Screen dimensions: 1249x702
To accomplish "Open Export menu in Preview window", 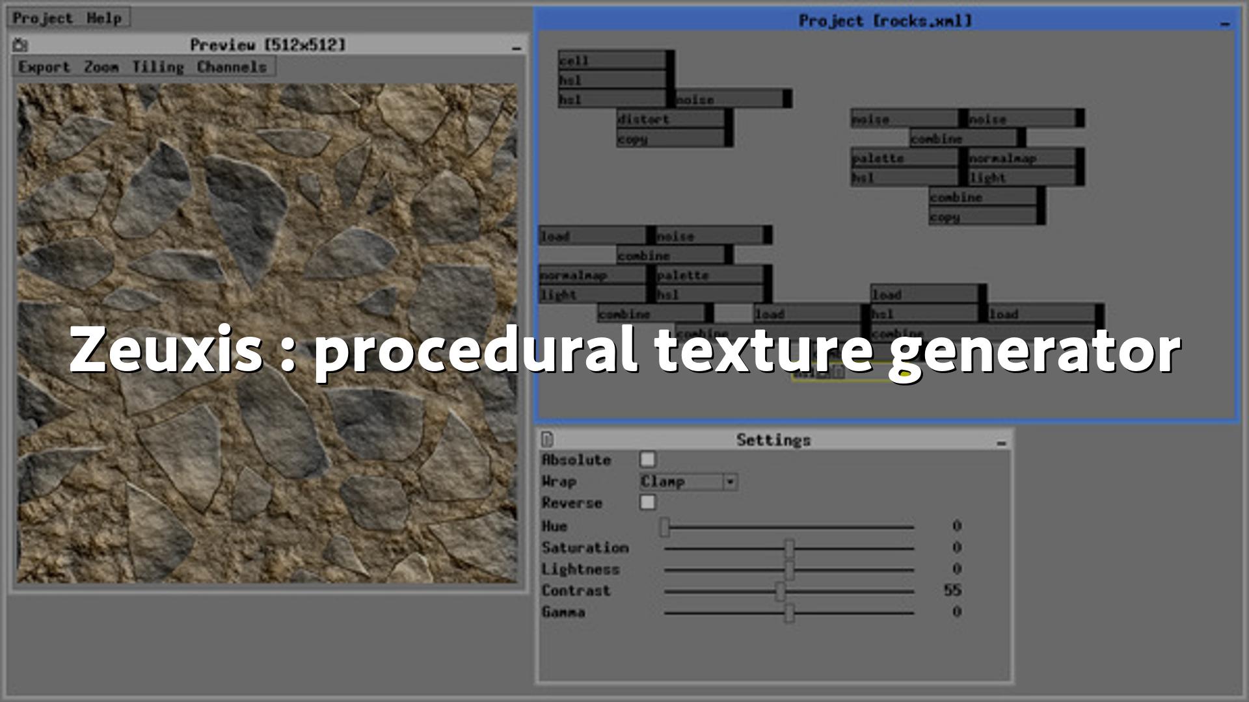I will tap(44, 67).
